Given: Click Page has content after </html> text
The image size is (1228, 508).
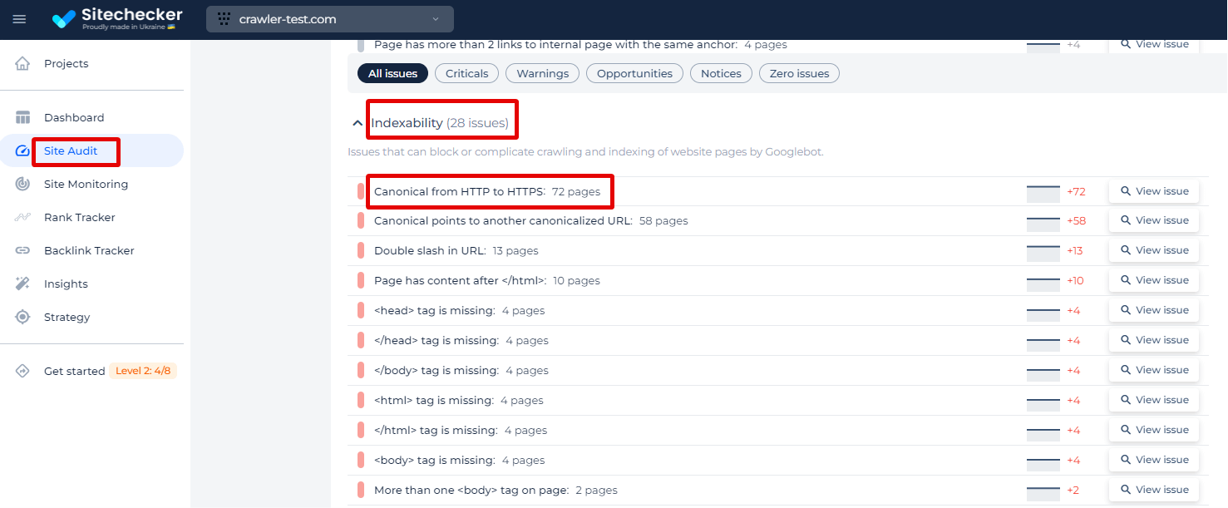Looking at the screenshot, I should (460, 280).
